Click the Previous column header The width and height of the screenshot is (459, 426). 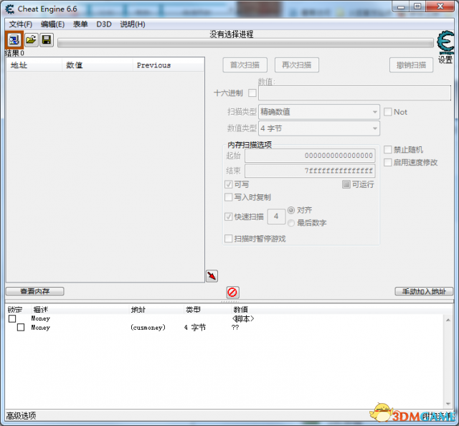pyautogui.click(x=168, y=65)
